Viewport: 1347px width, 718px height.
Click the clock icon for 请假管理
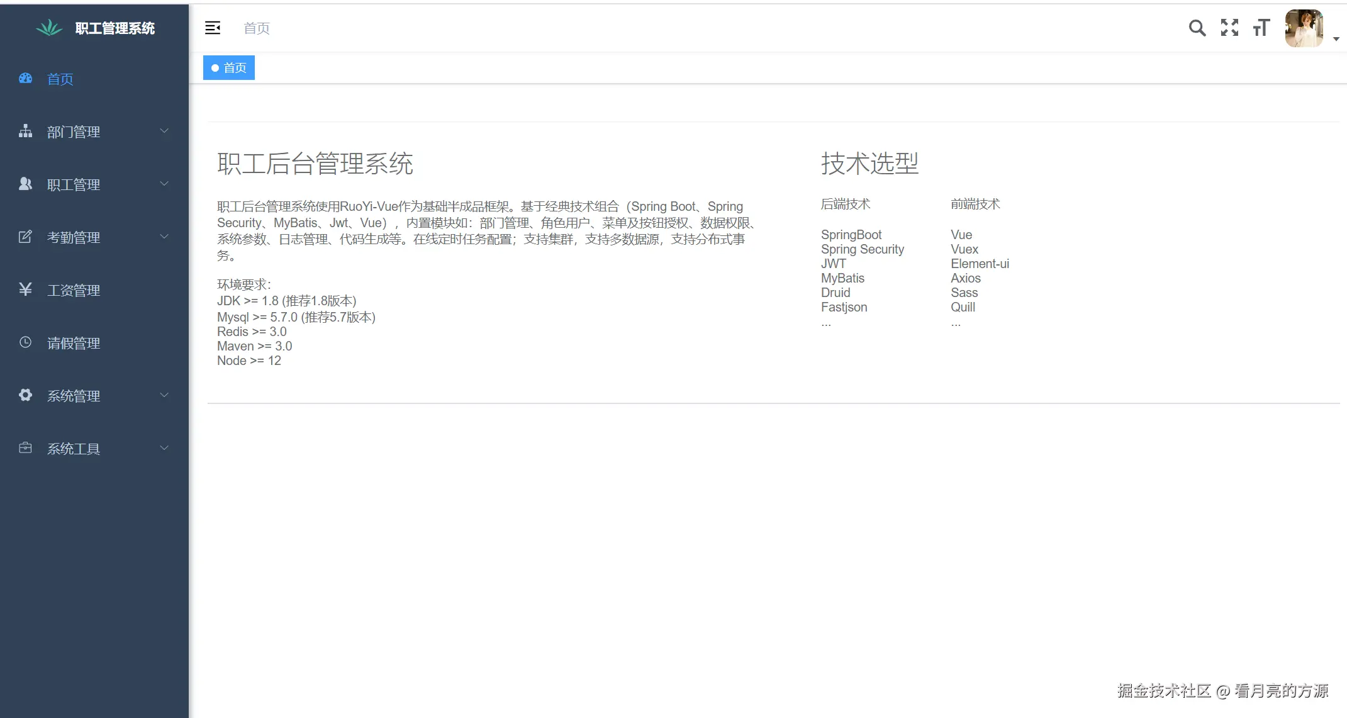[x=25, y=342]
